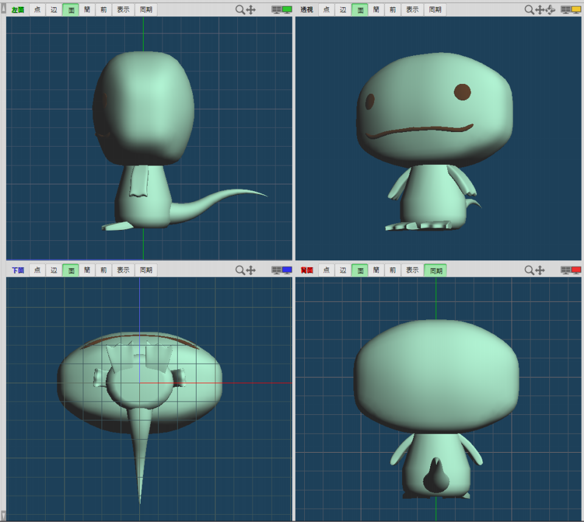This screenshot has height=522, width=584.
Task: Click the green single-monitor icon in the 左面 view
Action: [x=287, y=10]
